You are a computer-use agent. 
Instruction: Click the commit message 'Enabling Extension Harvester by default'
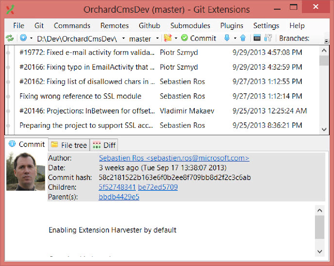tap(113, 230)
